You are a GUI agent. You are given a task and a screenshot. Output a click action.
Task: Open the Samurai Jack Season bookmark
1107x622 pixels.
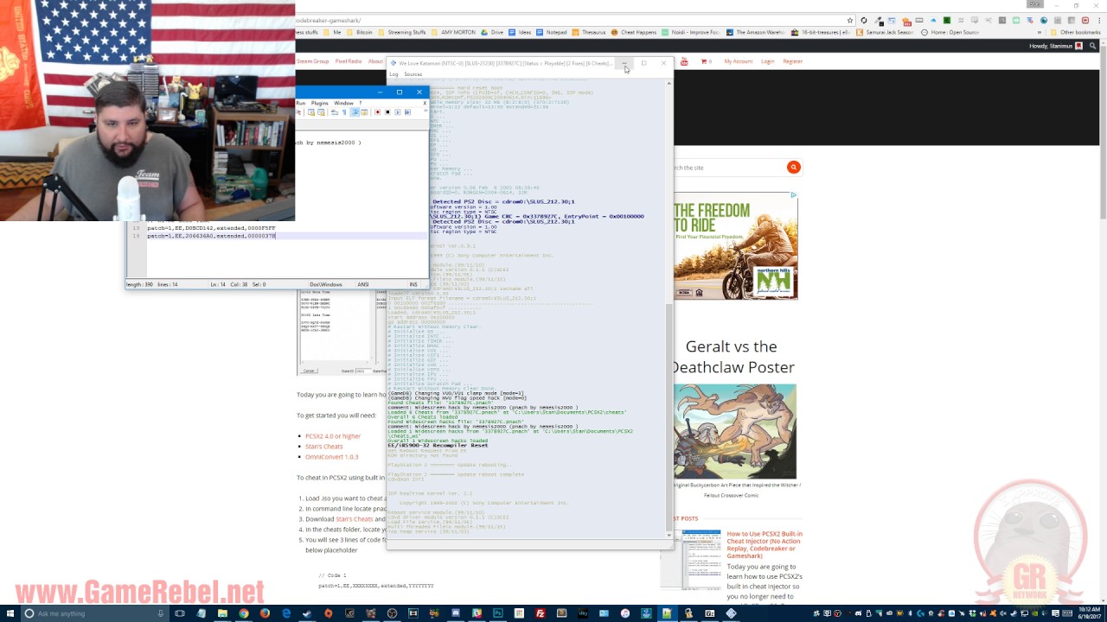coord(885,32)
